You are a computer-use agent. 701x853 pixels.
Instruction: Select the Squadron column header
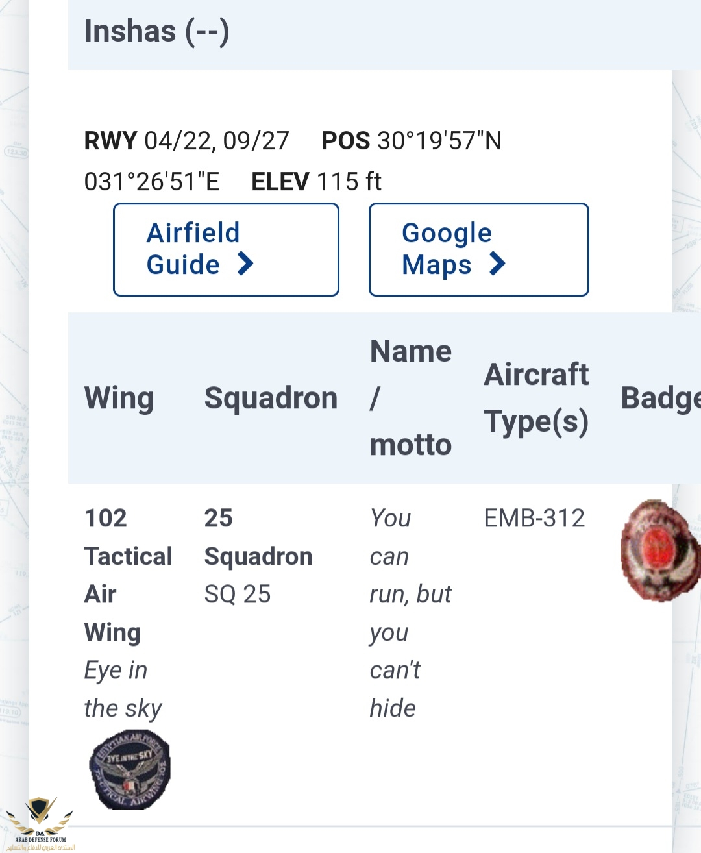271,398
